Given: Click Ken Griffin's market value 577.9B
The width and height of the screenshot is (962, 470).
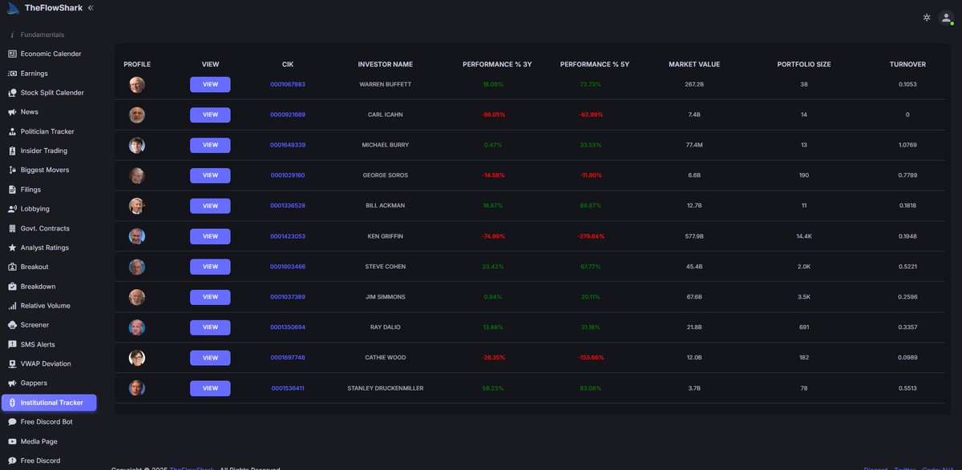Looking at the screenshot, I should coord(694,236).
